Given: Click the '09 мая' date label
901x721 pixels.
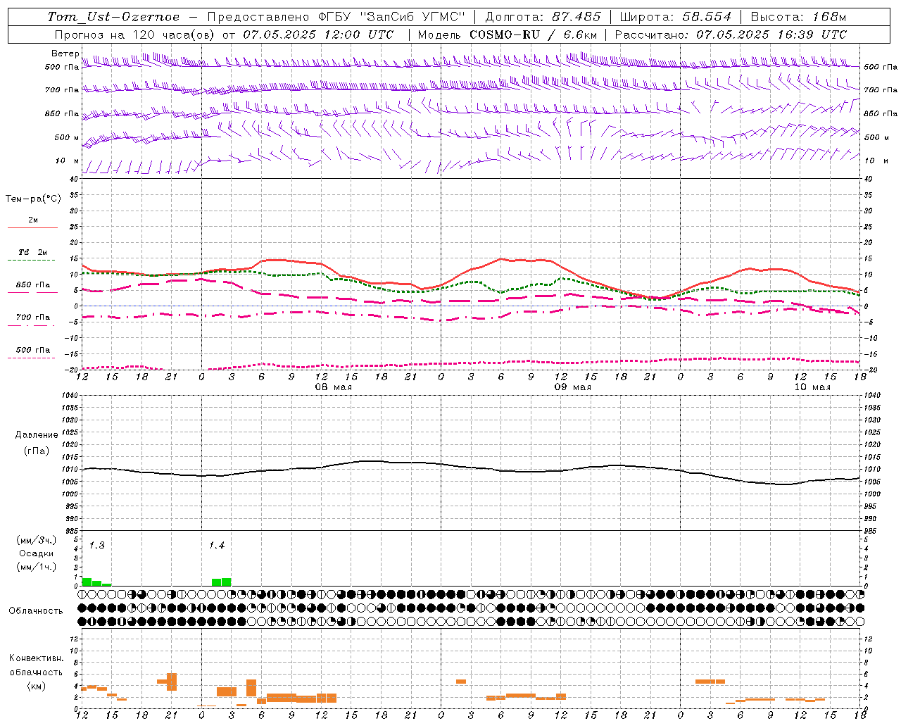Looking at the screenshot, I should point(573,387).
